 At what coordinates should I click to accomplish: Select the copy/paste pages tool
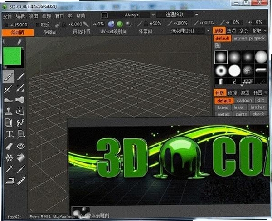[9, 123]
